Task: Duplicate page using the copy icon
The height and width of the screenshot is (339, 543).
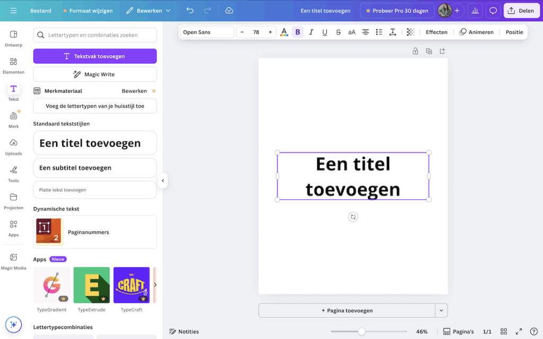Action: (x=429, y=51)
